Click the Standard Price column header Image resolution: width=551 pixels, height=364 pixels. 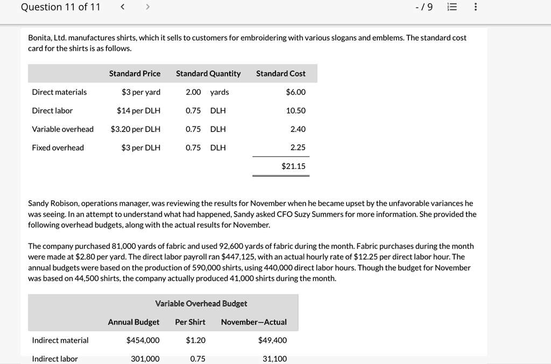(x=135, y=73)
